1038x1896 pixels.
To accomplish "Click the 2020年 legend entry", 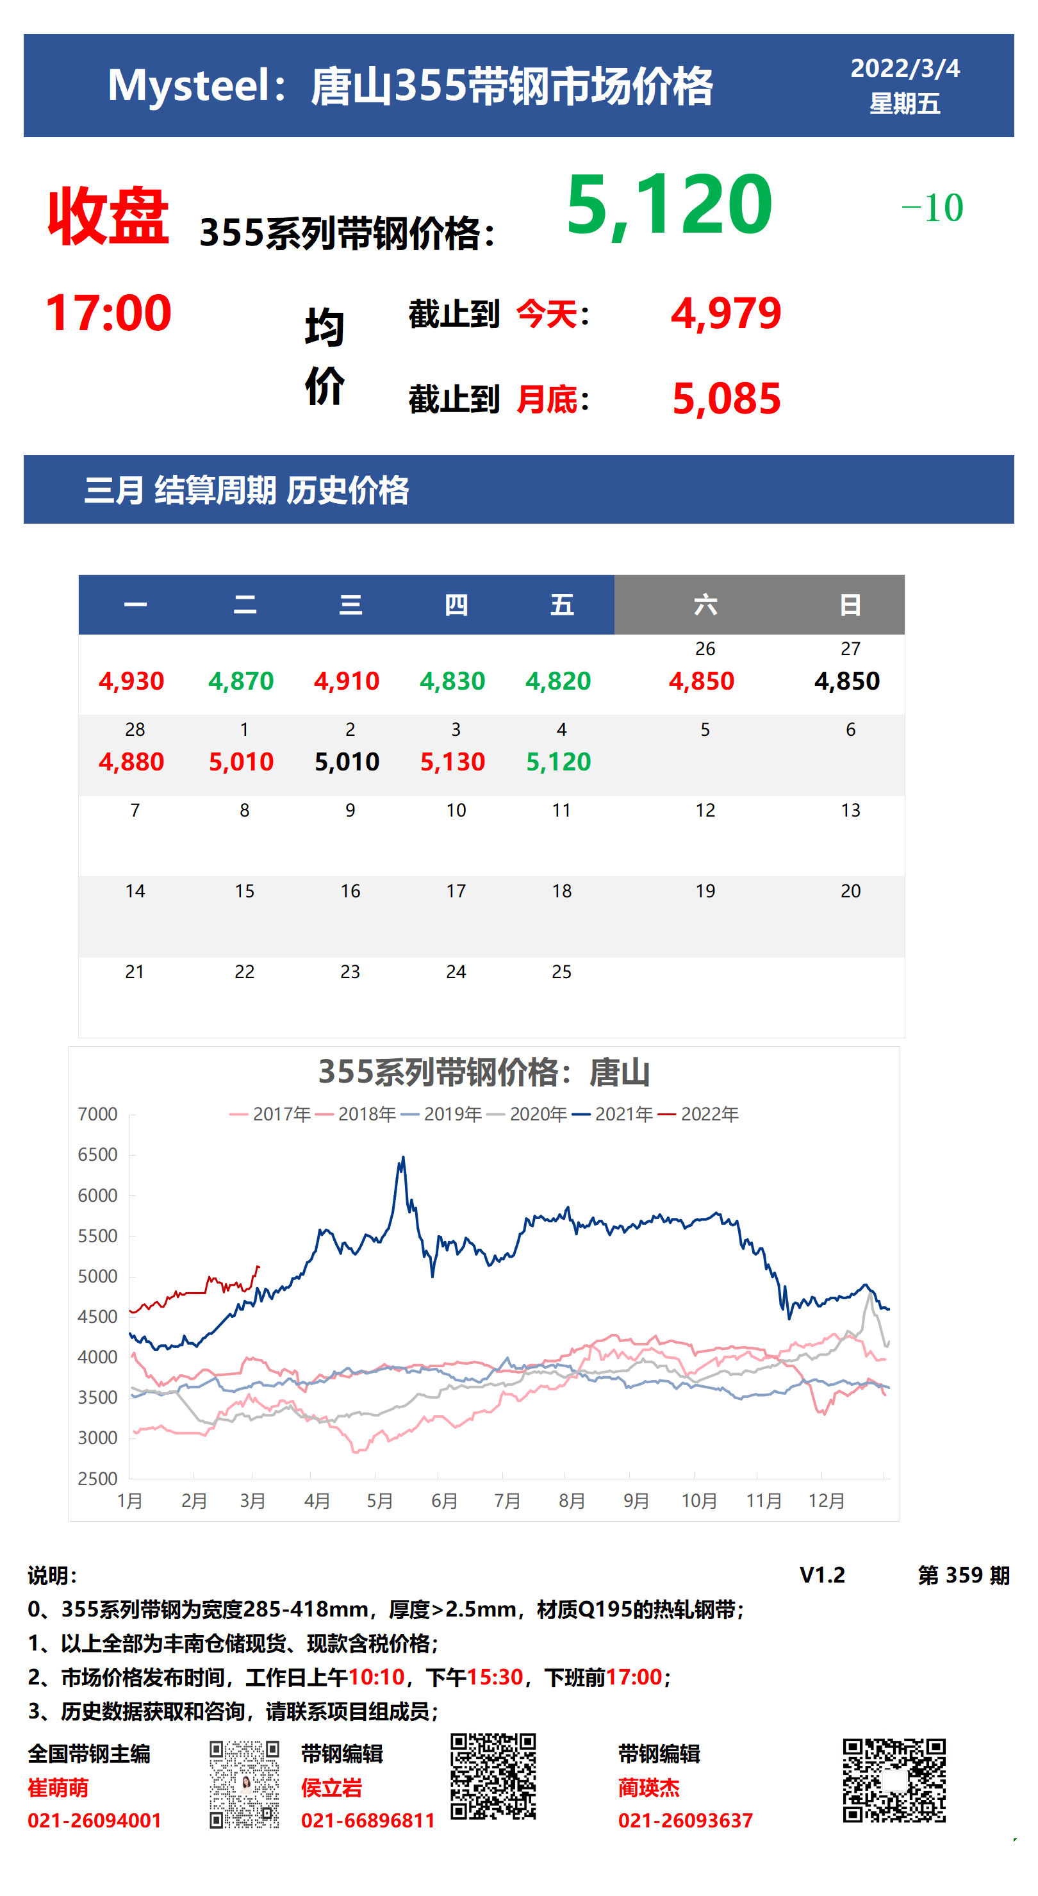I will point(527,1115).
